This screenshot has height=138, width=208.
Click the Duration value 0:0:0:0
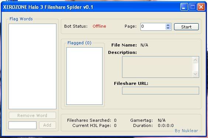click(x=166, y=125)
